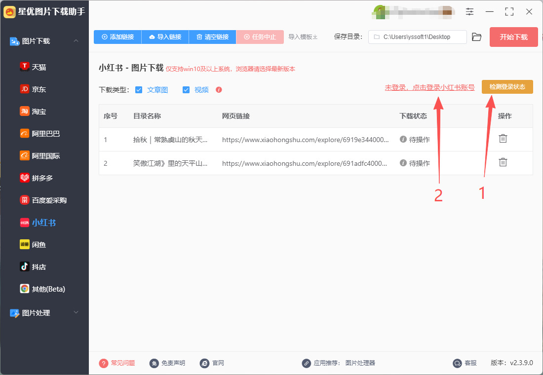Click 导入模板 download template
The image size is (543, 375).
point(303,37)
